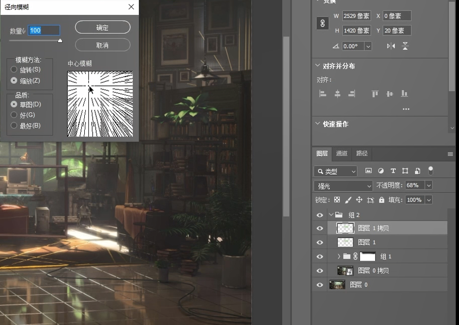The height and width of the screenshot is (325, 459).
Task: Click the mask link icon on 组 1
Action: pyautogui.click(x=355, y=257)
